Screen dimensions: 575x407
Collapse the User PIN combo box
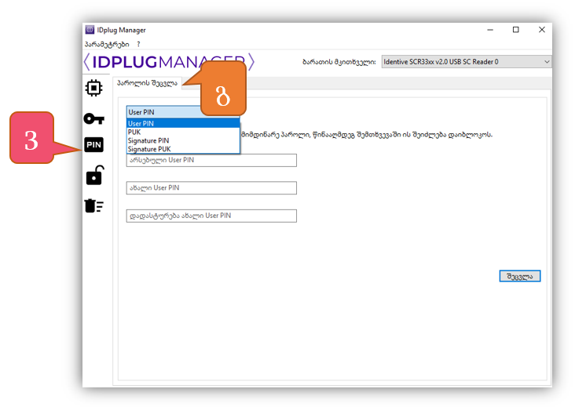182,112
